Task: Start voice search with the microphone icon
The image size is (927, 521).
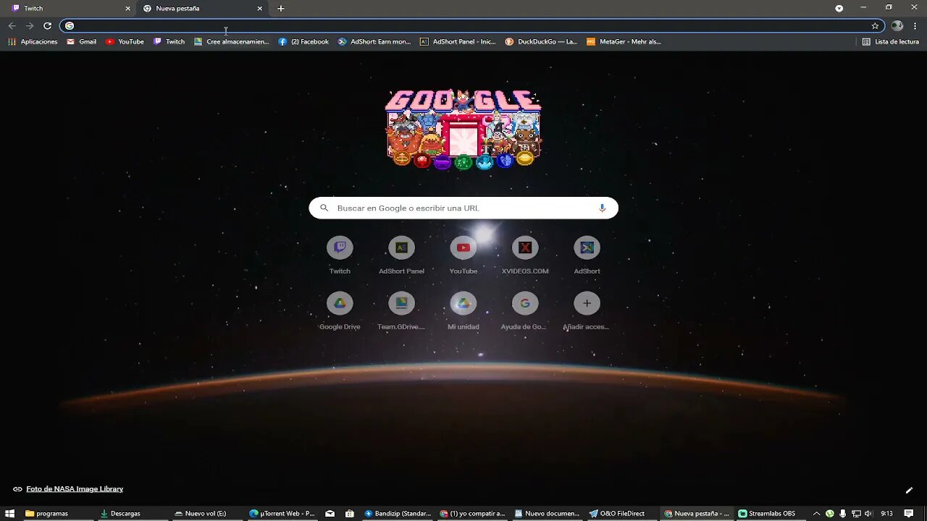Action: tap(602, 208)
